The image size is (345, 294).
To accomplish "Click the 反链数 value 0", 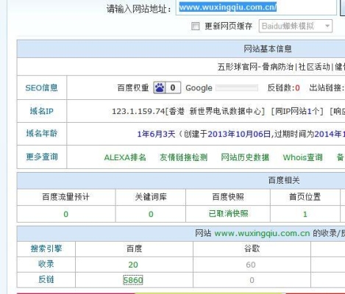I will [x=297, y=87].
